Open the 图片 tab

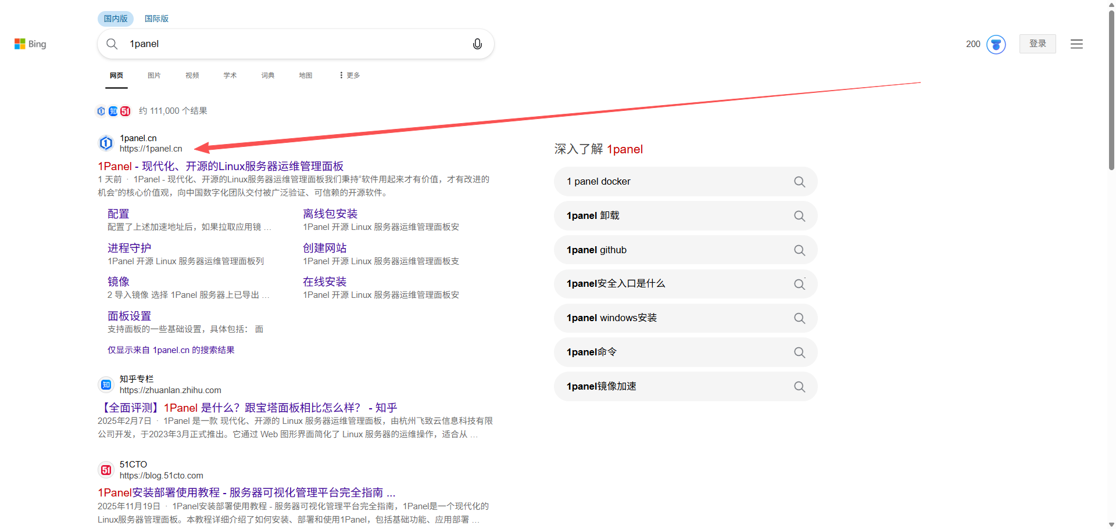pyautogui.click(x=154, y=75)
